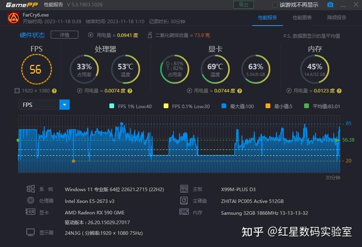This screenshot has width=362, height=247.
Task: Click 'X99M-PLUS D3' motherboard text
Action: [x=238, y=189]
